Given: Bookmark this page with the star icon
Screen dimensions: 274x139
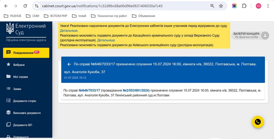Looking at the screenshot, I should [221, 6].
